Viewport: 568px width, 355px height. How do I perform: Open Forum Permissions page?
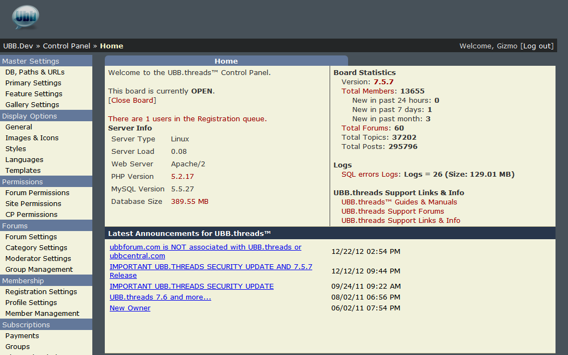click(37, 192)
